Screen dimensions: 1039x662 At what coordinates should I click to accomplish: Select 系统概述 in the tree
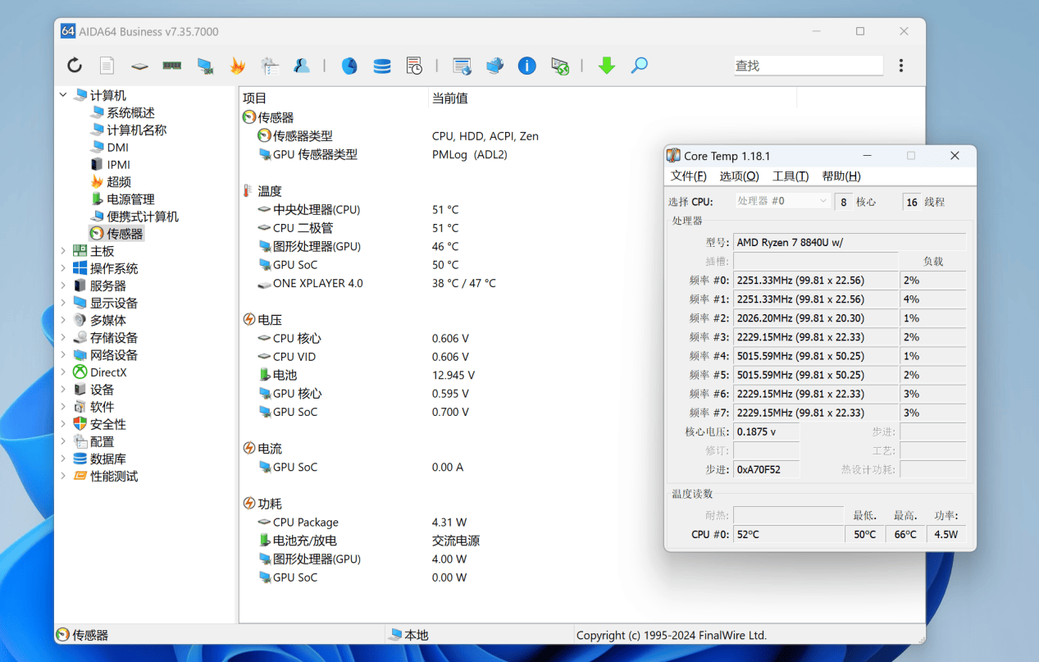pos(130,113)
